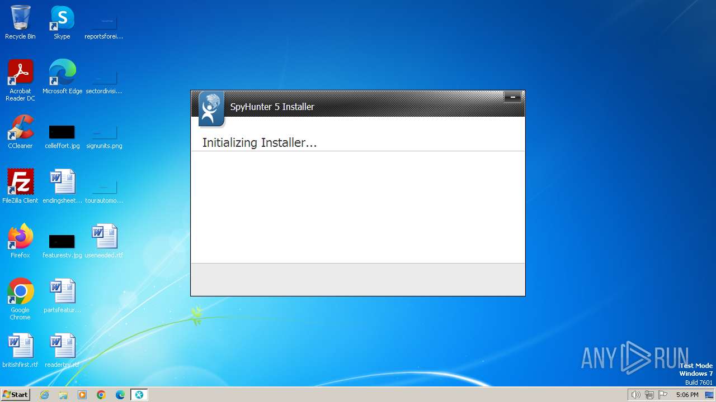Select the useneeded.rtf document
The width and height of the screenshot is (716, 402).
[104, 241]
